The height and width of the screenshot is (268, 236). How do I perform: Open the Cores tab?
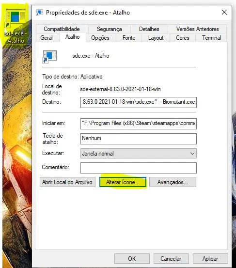point(183,38)
